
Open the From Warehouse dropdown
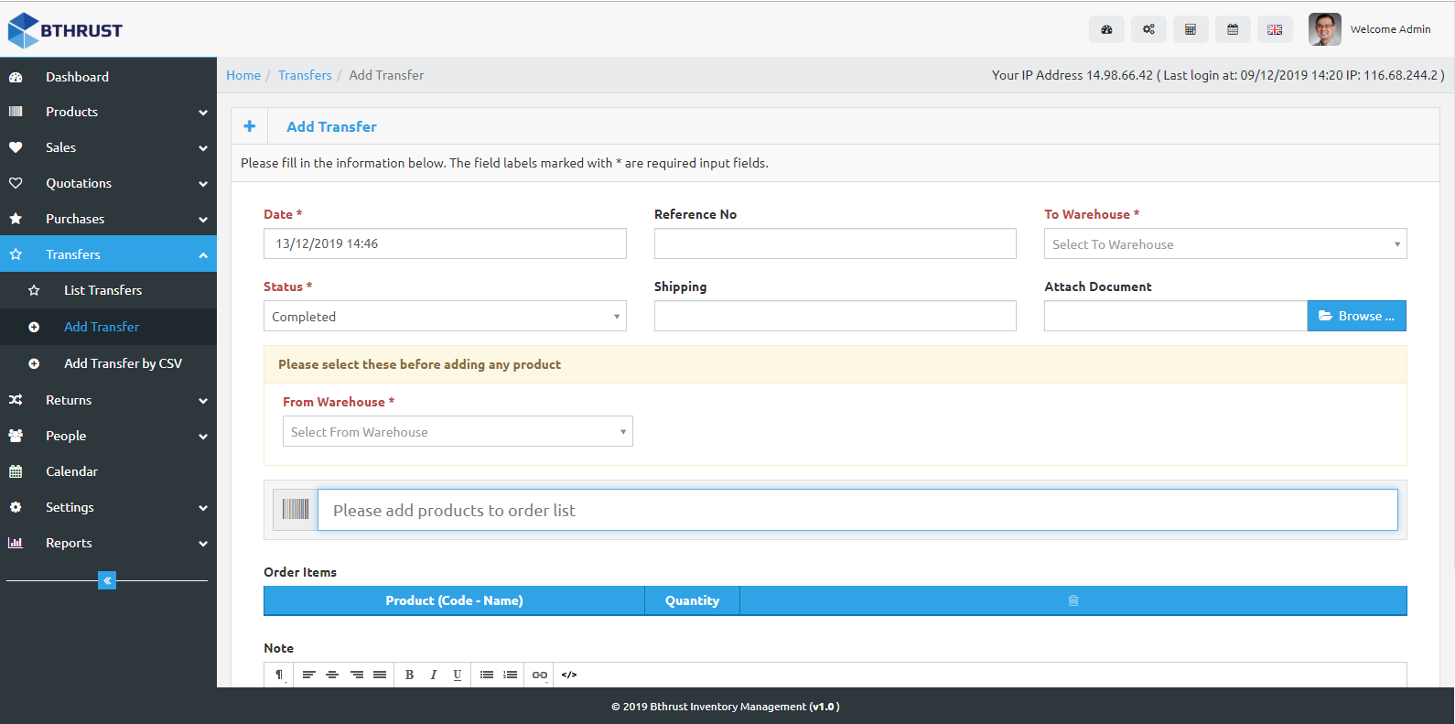click(x=458, y=431)
